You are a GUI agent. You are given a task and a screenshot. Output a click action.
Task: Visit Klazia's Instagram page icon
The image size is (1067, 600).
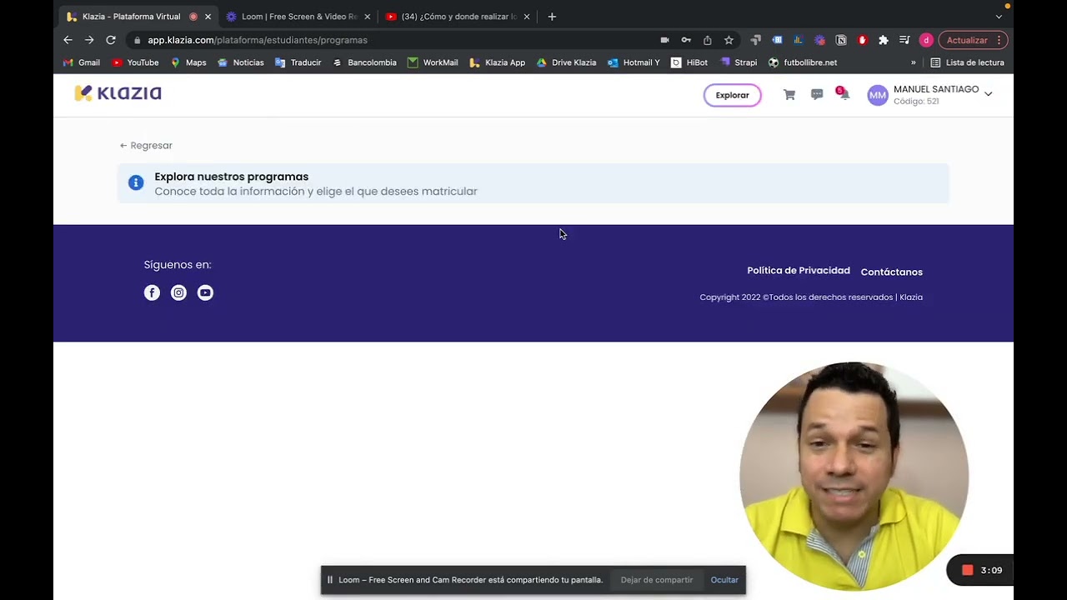pos(178,292)
